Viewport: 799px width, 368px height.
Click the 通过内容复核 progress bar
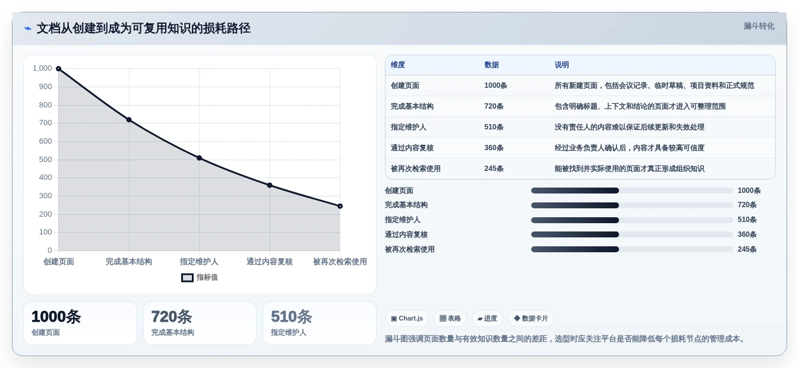pos(632,234)
